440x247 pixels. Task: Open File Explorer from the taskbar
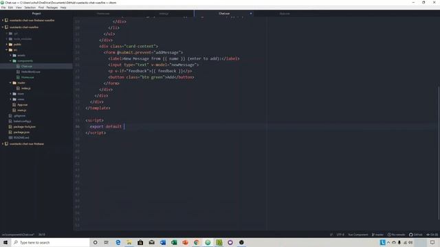tap(129, 242)
